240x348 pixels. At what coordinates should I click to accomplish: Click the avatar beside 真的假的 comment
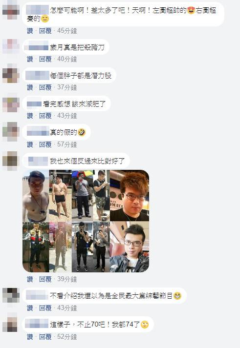[11, 132]
